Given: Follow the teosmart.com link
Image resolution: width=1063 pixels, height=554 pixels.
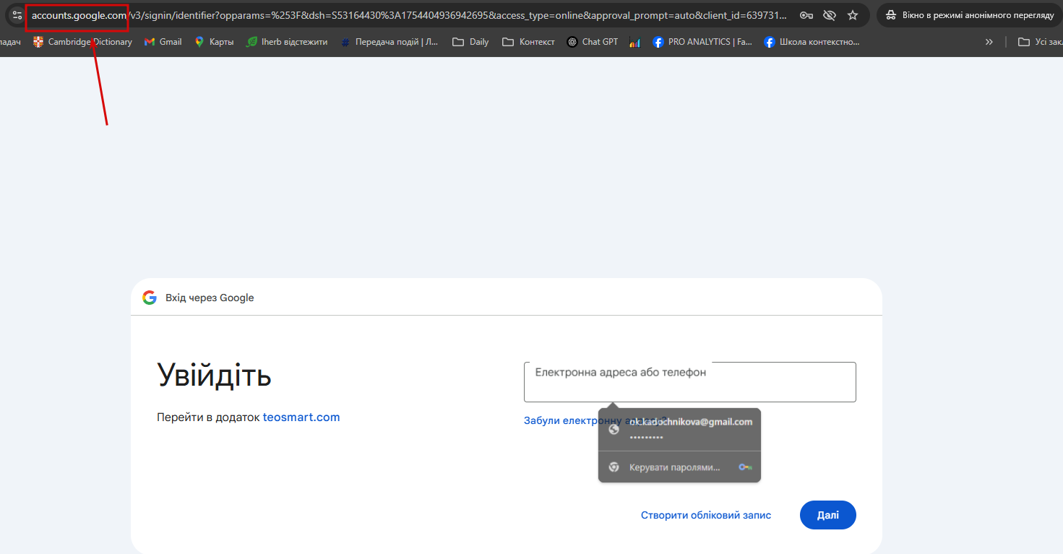Looking at the screenshot, I should 301,417.
